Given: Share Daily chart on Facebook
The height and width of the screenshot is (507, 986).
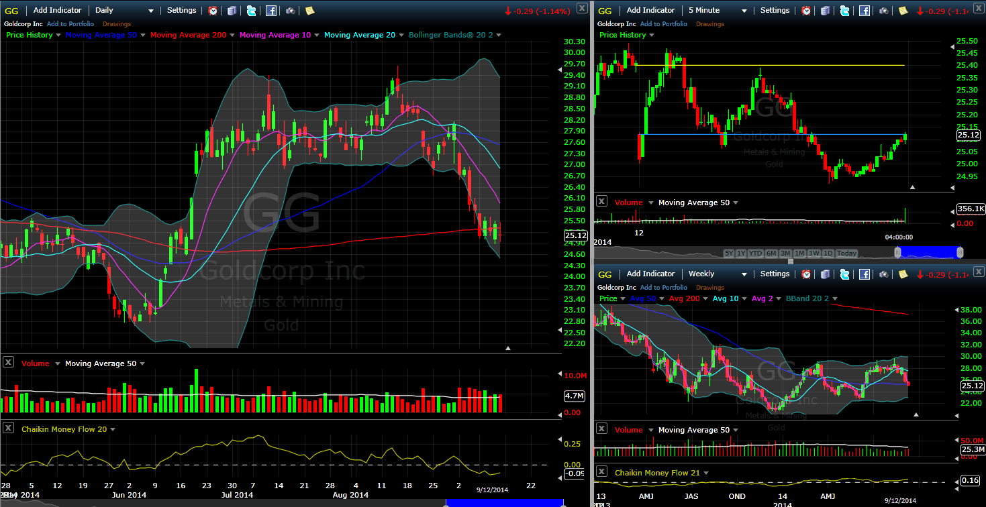Looking at the screenshot, I should [270, 11].
